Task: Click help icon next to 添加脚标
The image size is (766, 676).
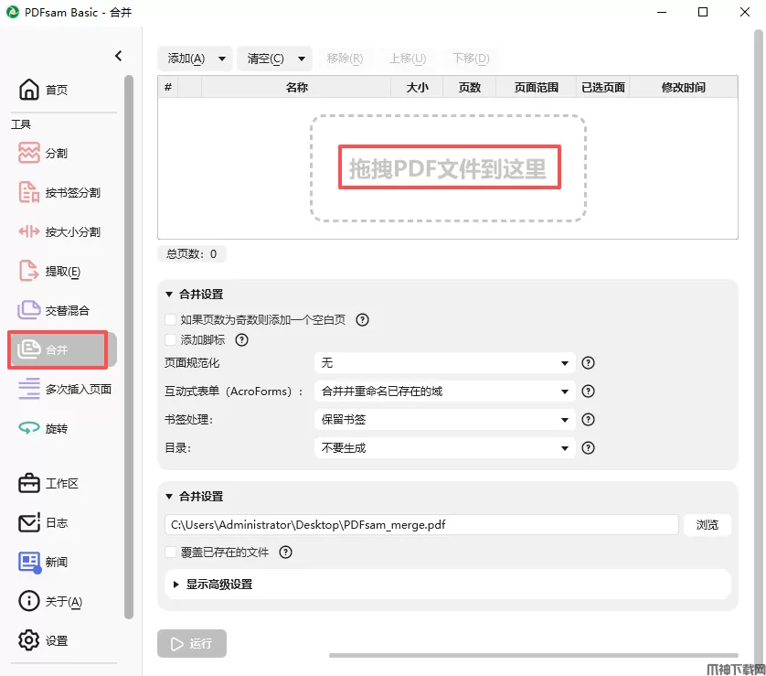Action: [242, 340]
